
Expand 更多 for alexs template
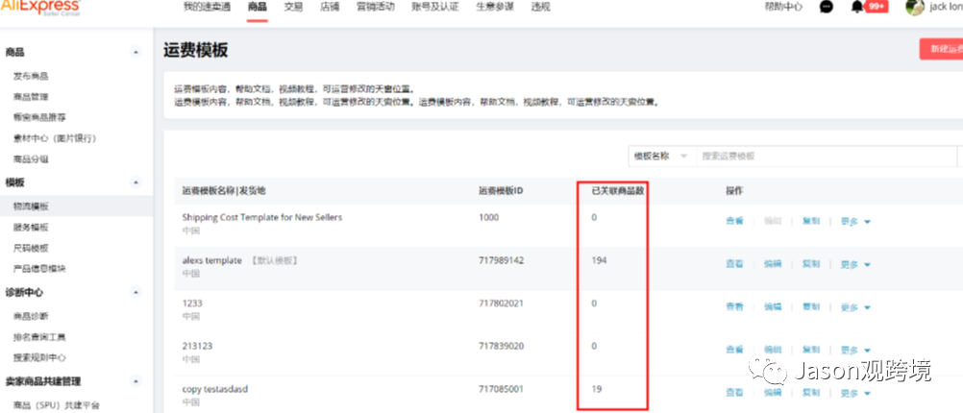[x=855, y=264]
